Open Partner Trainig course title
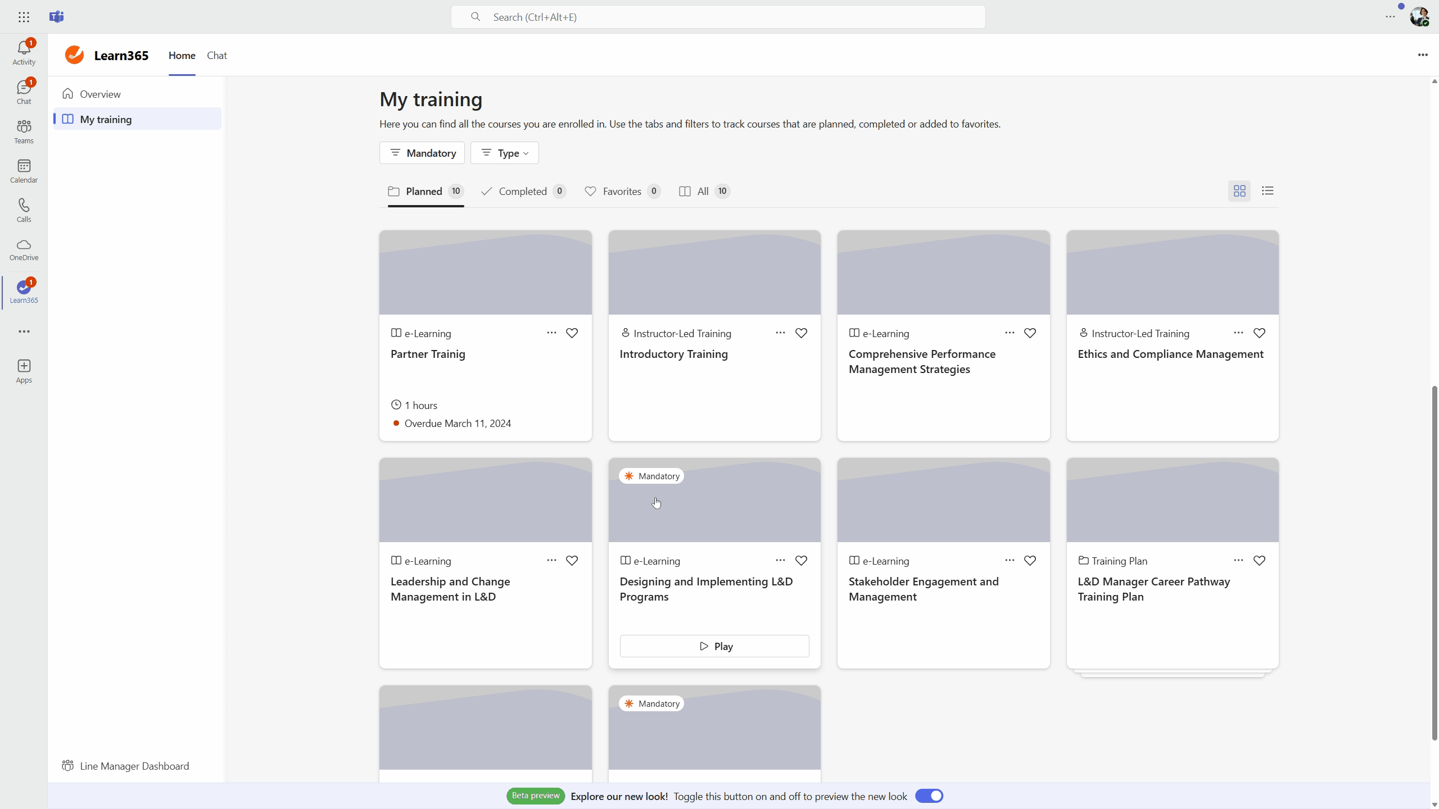1439x809 pixels. tap(428, 354)
